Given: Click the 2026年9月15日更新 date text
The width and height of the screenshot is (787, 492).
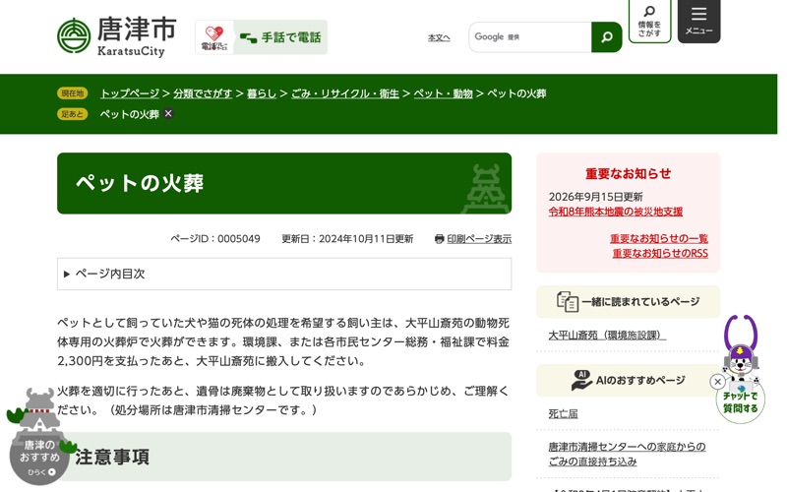Looking at the screenshot, I should (x=596, y=197).
